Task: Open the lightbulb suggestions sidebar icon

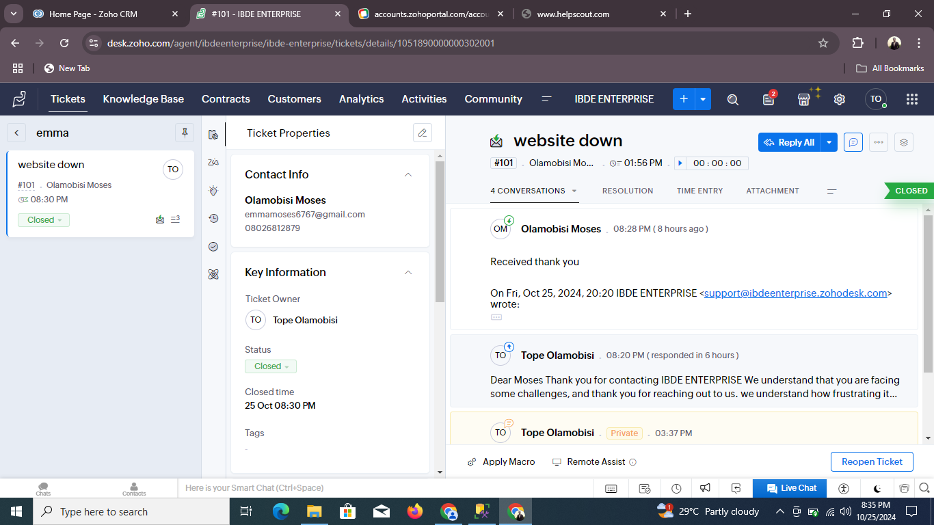Action: (x=213, y=191)
